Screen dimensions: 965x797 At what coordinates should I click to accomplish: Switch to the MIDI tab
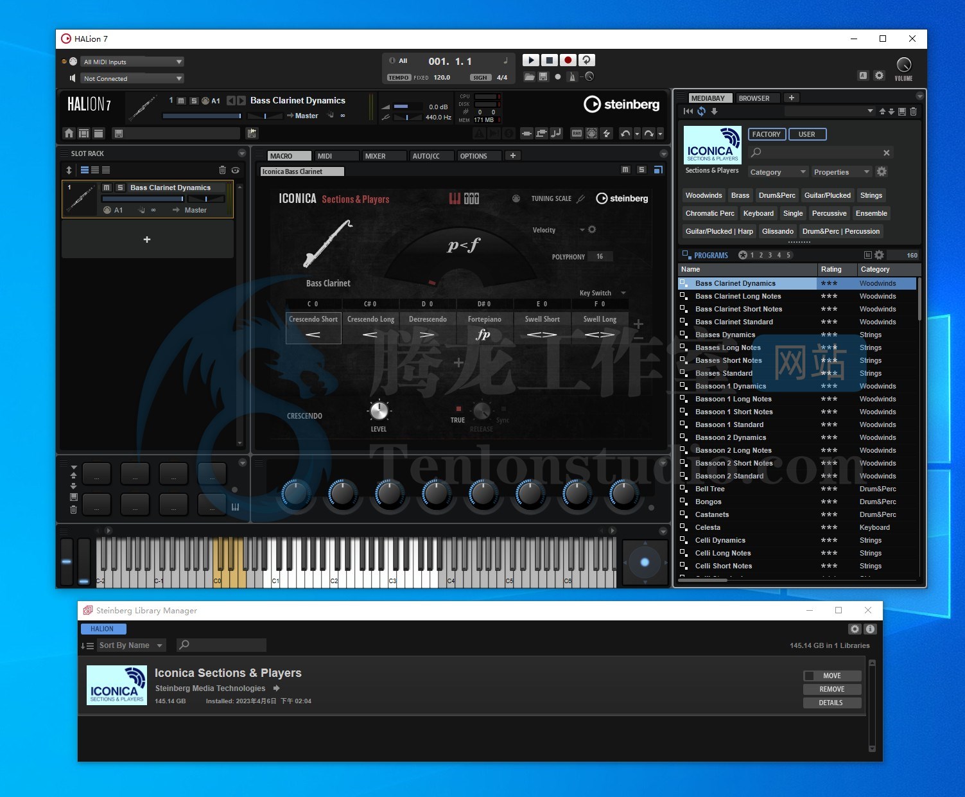(x=336, y=155)
